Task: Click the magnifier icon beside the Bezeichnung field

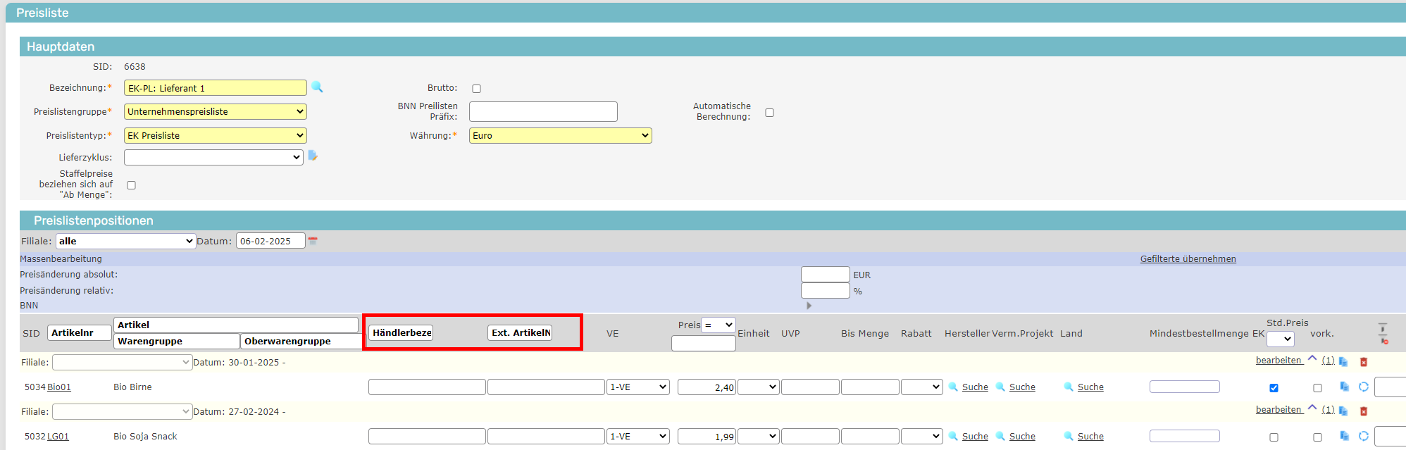Action: coord(317,87)
